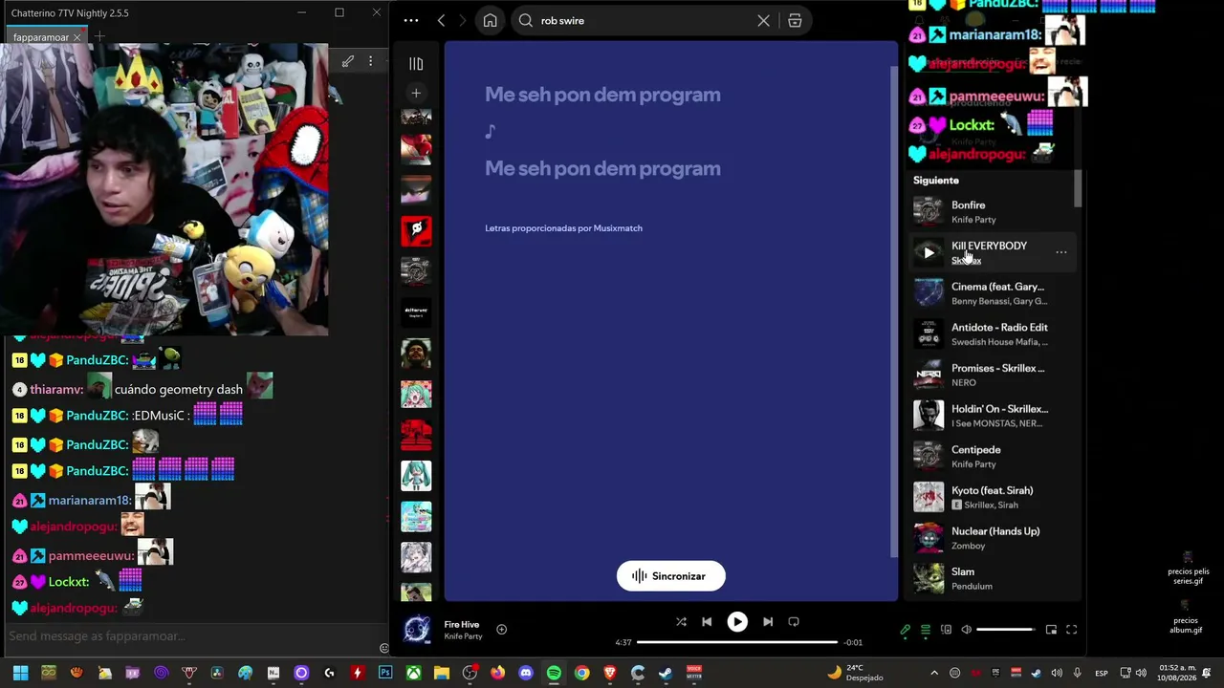Open the Fire Hive album cover
This screenshot has height=688, width=1224.
[417, 629]
